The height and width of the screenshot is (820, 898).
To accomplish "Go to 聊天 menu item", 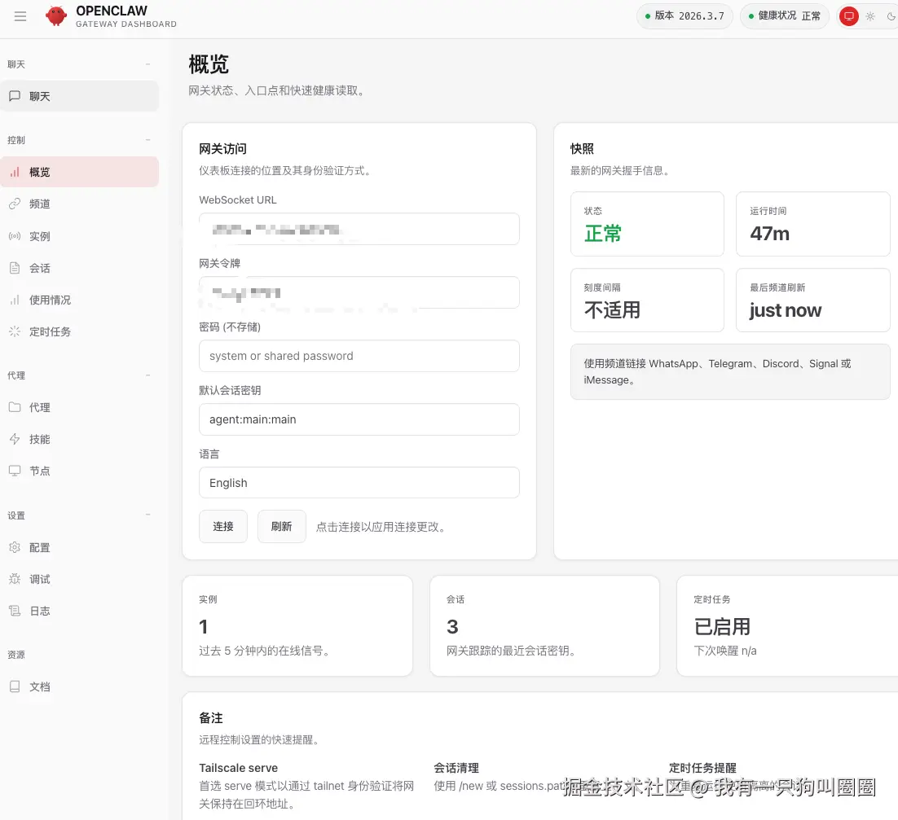I will [x=79, y=96].
